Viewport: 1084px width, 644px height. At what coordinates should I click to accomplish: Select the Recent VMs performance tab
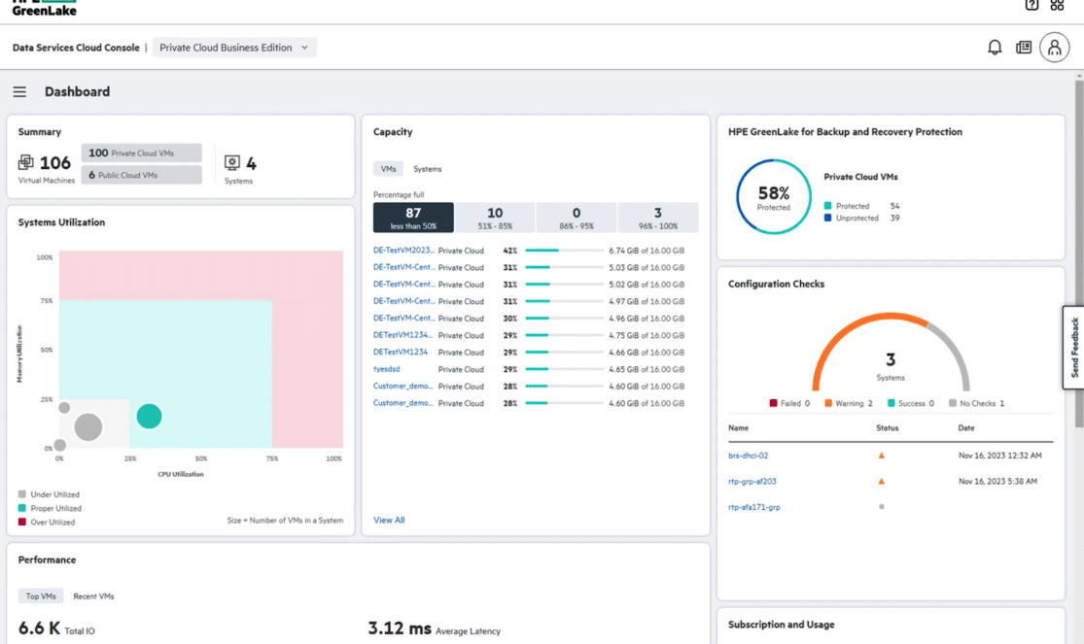93,595
